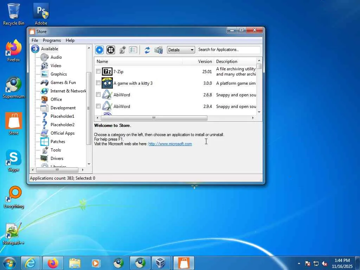The image size is (360, 270).
Task: Tick the checkbox next to 7-Zip
Action: pyautogui.click(x=98, y=71)
